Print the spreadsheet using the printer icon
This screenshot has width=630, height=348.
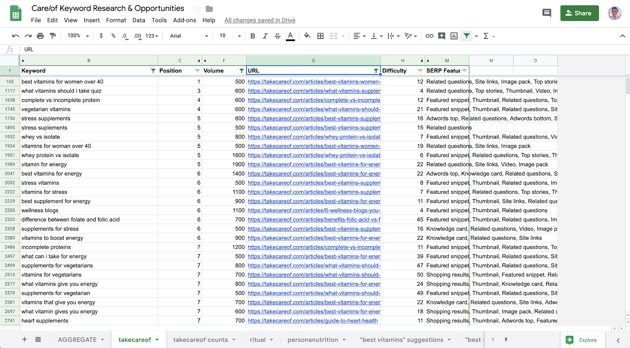(40, 36)
